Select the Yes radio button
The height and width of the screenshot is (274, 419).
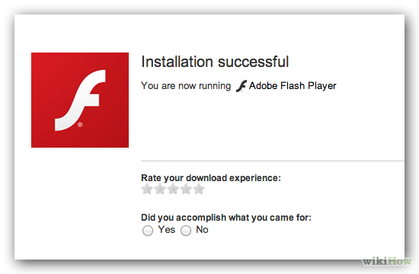(148, 231)
